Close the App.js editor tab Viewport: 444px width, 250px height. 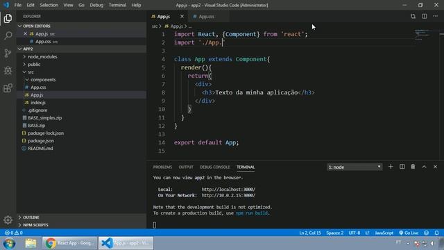[x=182, y=17]
